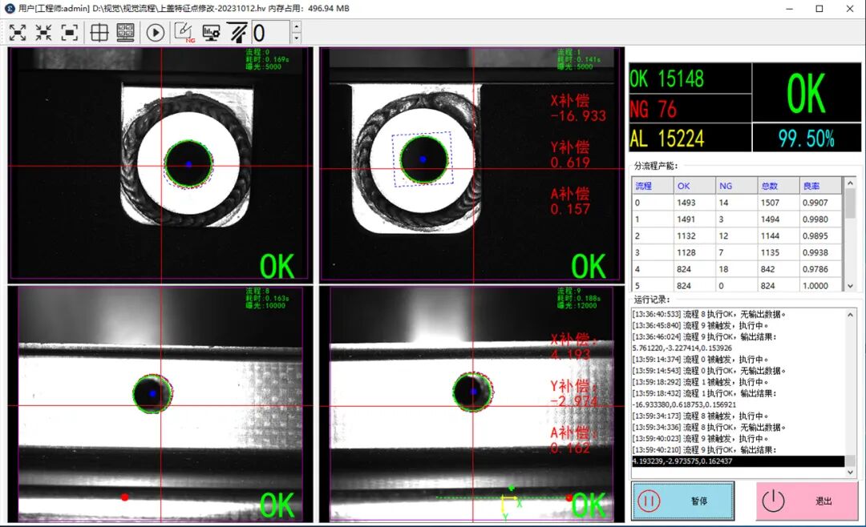The width and height of the screenshot is (866, 527).
Task: Click the zoom-out inward arrows icon
Action: point(43,33)
